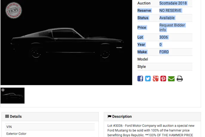Print the listing with printer icon
The width and height of the screenshot is (205, 137).
click(180, 78)
